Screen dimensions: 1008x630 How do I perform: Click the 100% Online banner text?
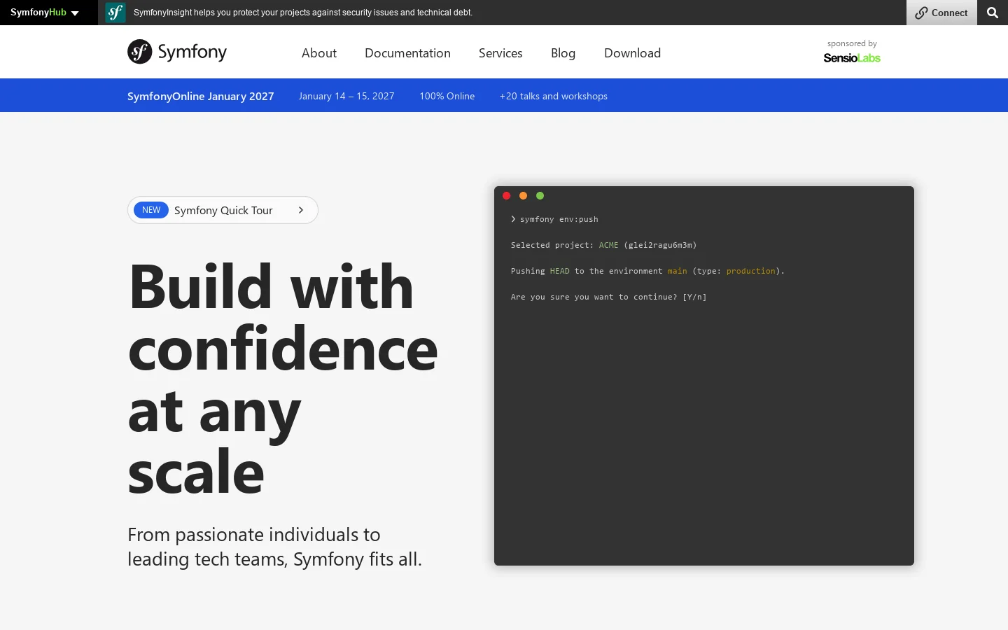(x=447, y=96)
